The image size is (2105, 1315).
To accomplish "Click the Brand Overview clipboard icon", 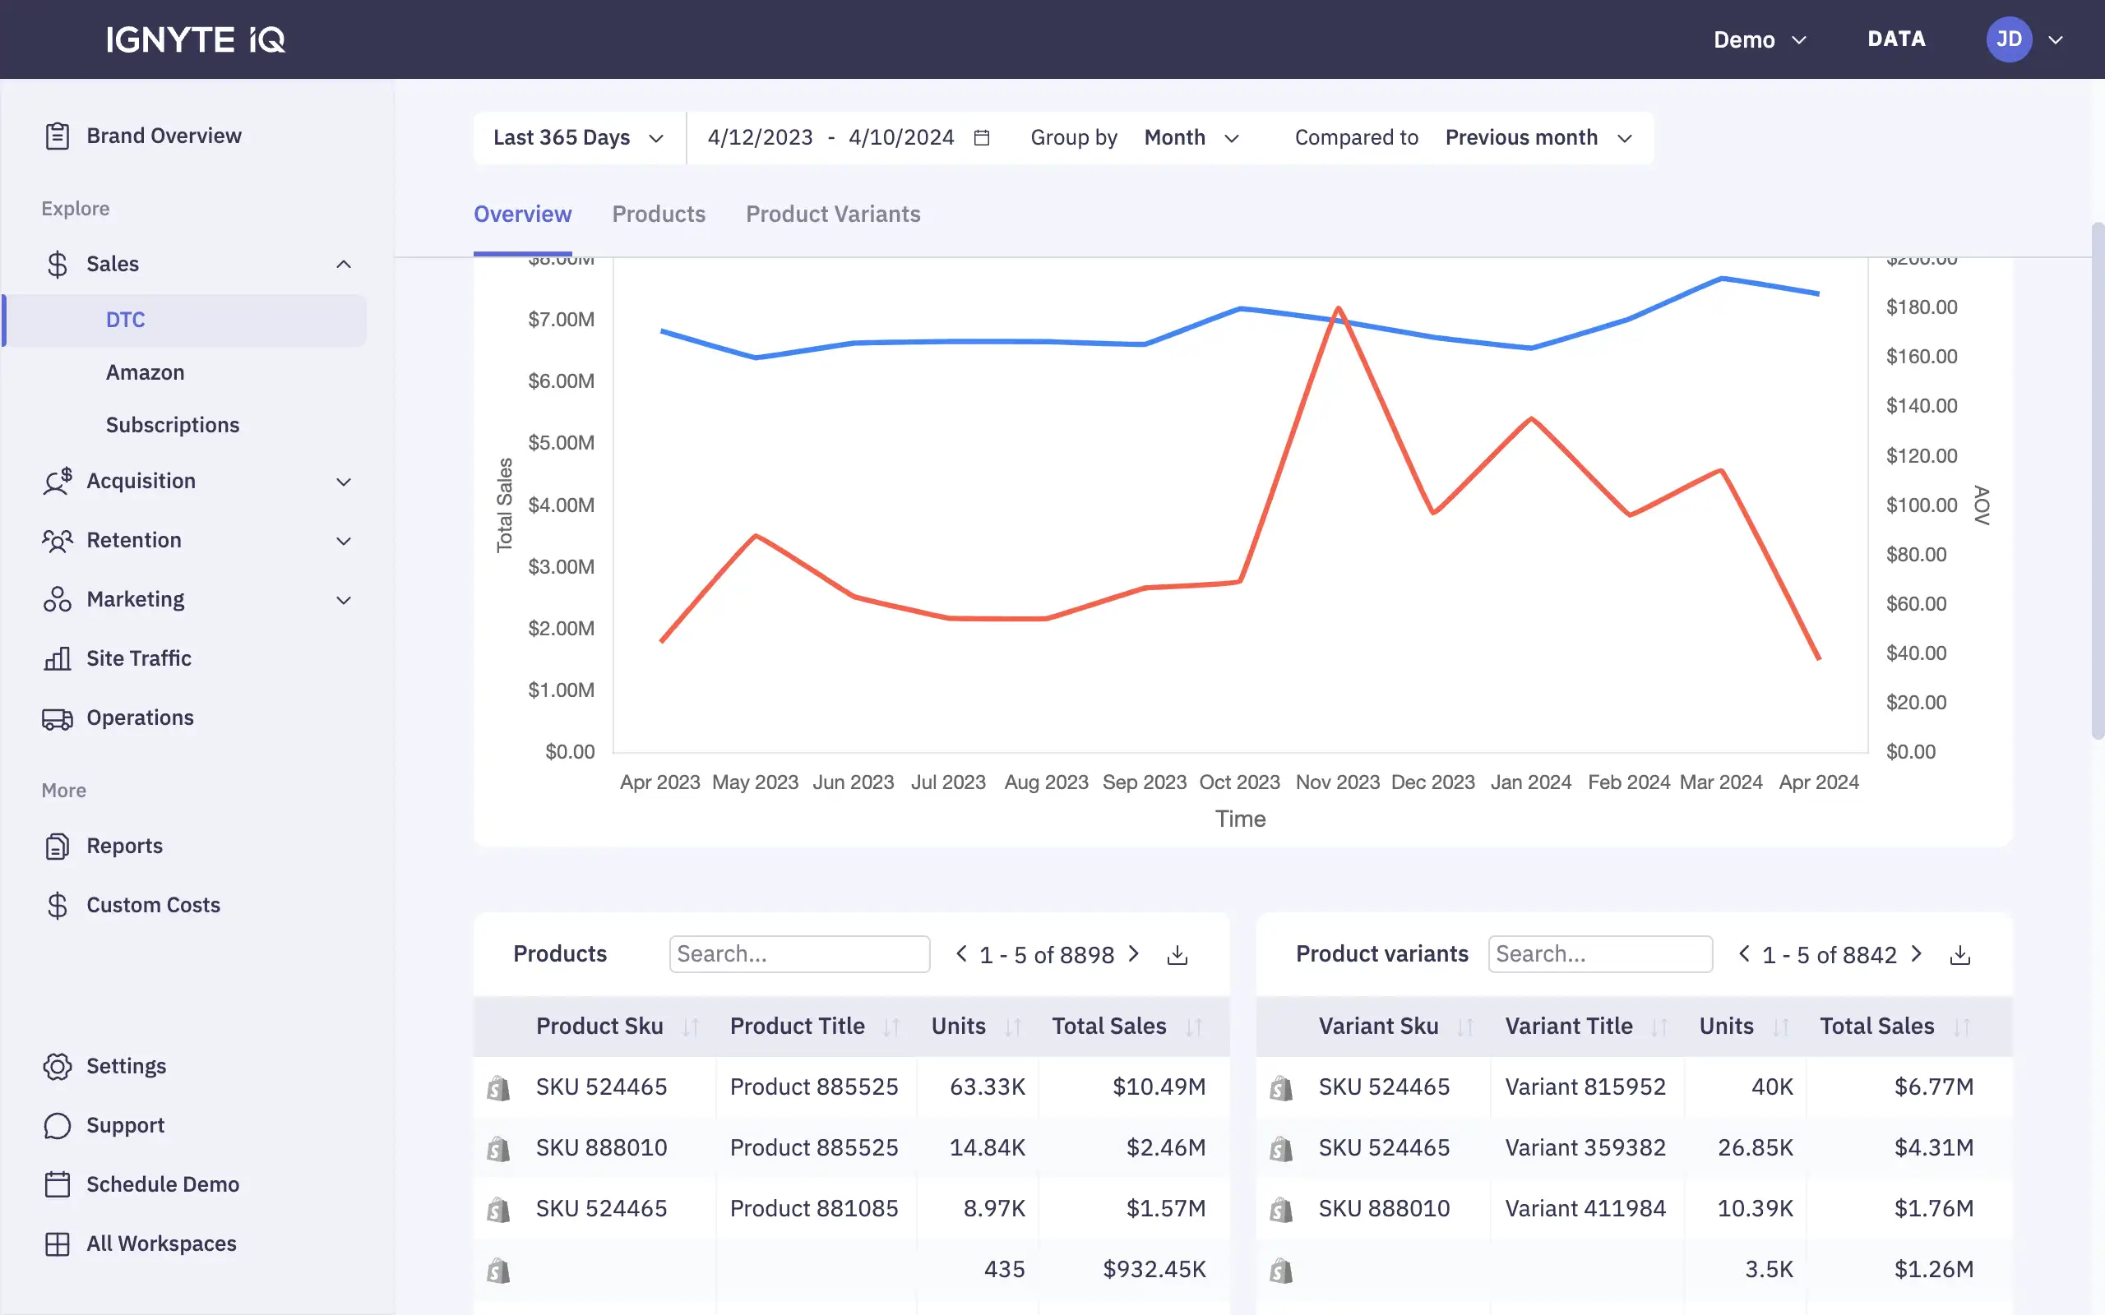I will tap(58, 136).
